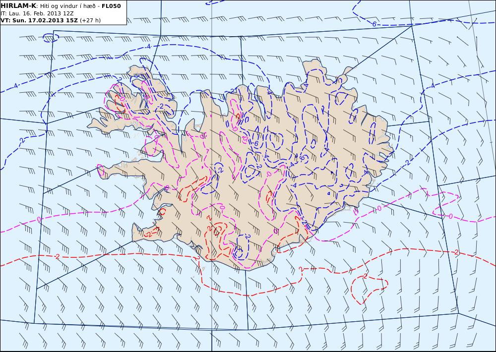Screen dimensions: 496x352
Task: Select the FL050 flight level label
Action: pyautogui.click(x=111, y=5)
